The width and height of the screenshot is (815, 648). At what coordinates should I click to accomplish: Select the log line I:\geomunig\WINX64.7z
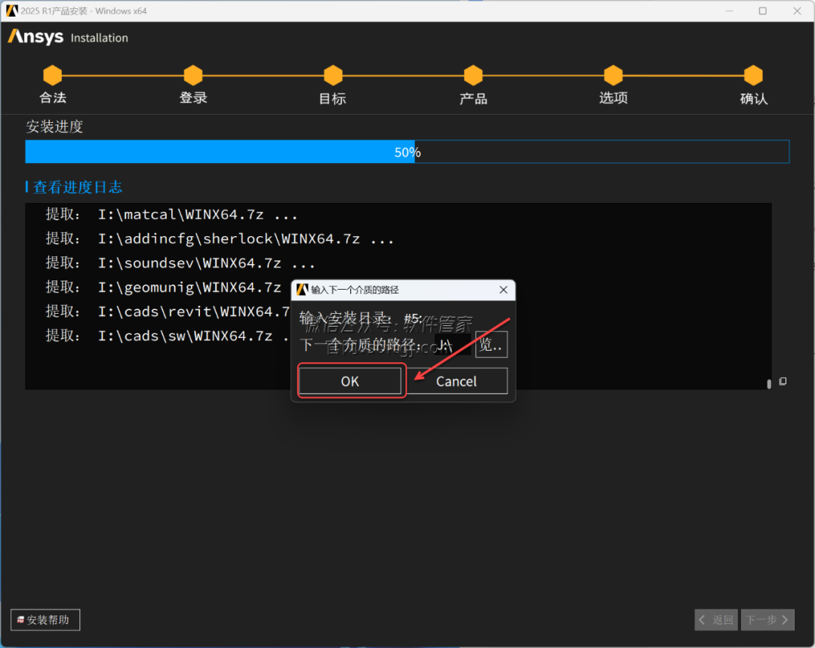click(x=164, y=287)
